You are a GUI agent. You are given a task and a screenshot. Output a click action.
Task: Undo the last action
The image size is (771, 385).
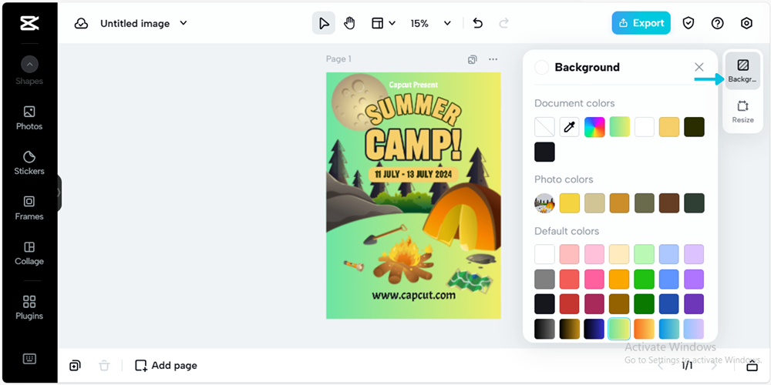477,23
